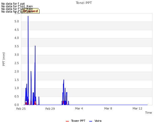The width and height of the screenshot is (168, 126).
Task: Click the Mar 8 x-axis tick label
Action: pos(108,108)
